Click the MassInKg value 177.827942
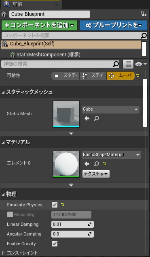 point(72,214)
